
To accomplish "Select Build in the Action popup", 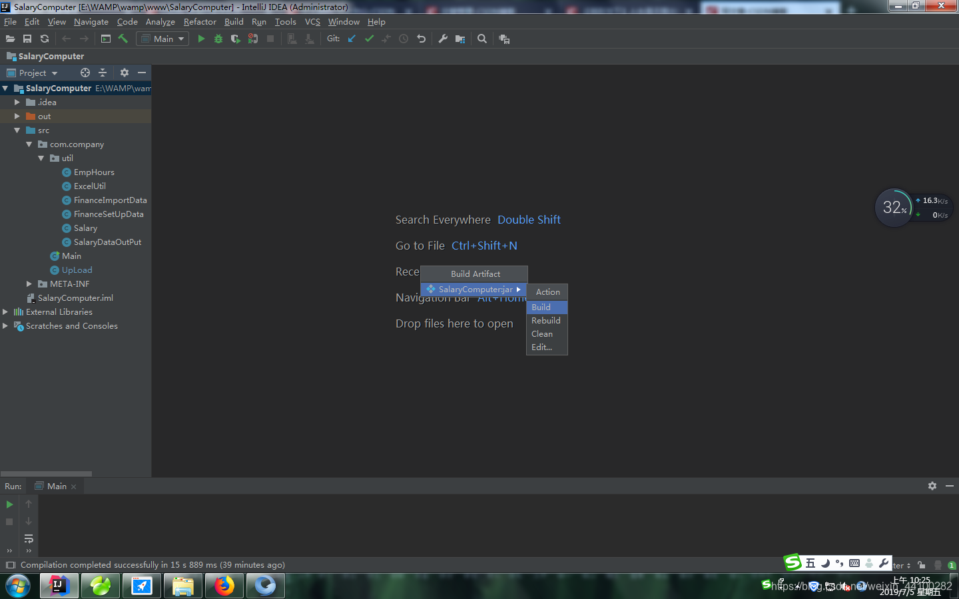I will pyautogui.click(x=547, y=307).
